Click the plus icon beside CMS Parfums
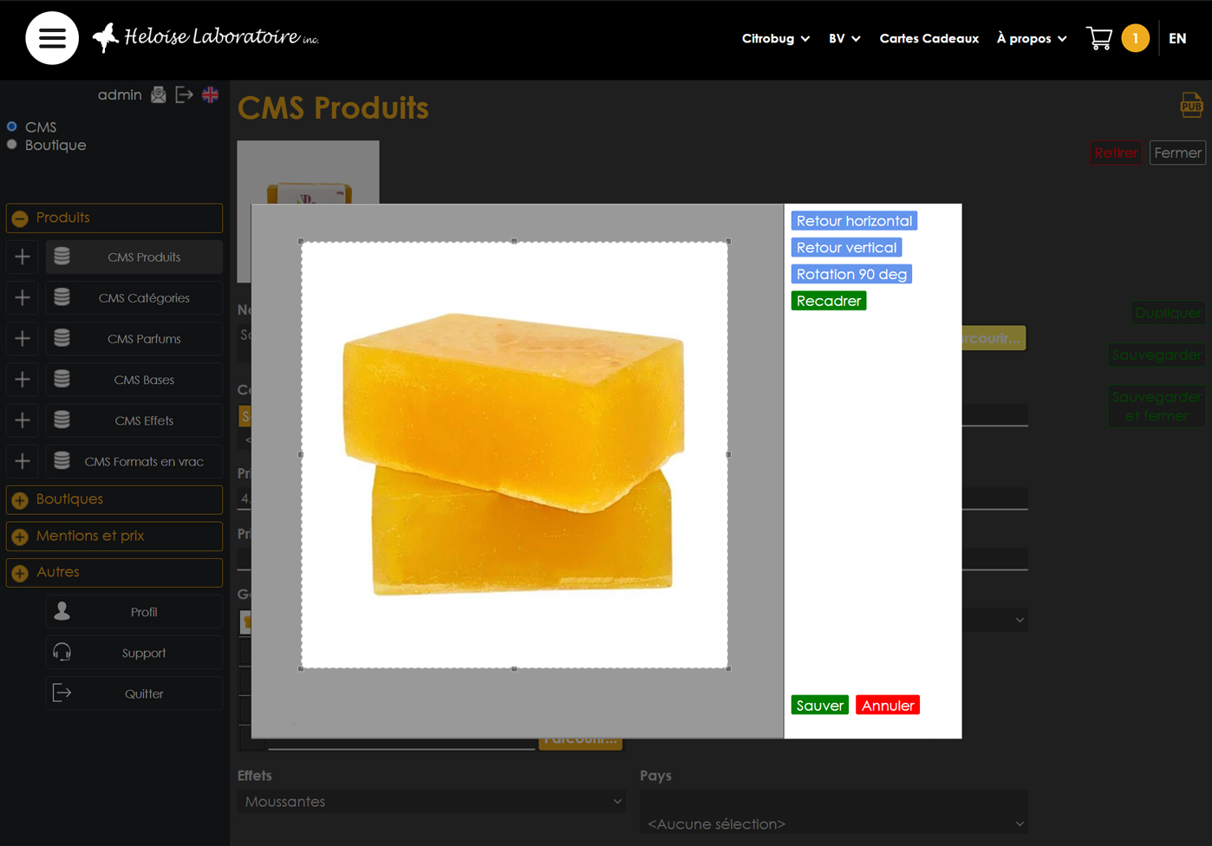Screen dimensions: 1212x846 tap(23, 339)
